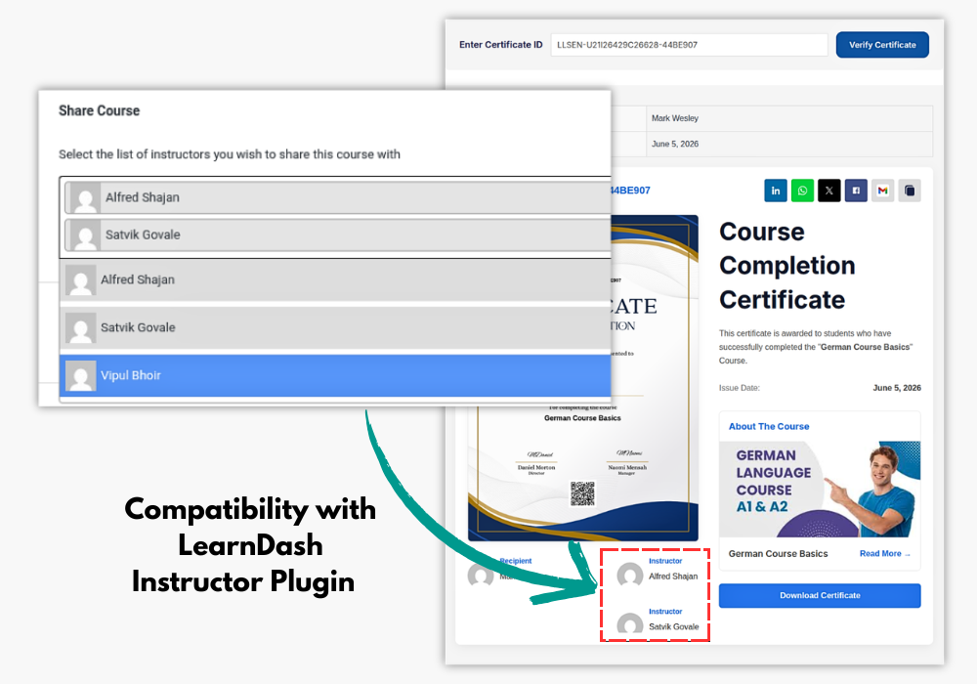Click the Verify Certificate button
The height and width of the screenshot is (684, 977).
pos(882,45)
